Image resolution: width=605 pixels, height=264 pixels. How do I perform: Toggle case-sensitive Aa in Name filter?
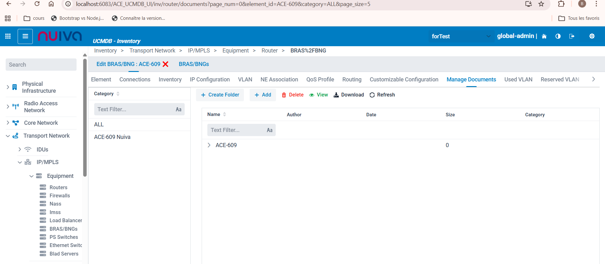coord(269,130)
